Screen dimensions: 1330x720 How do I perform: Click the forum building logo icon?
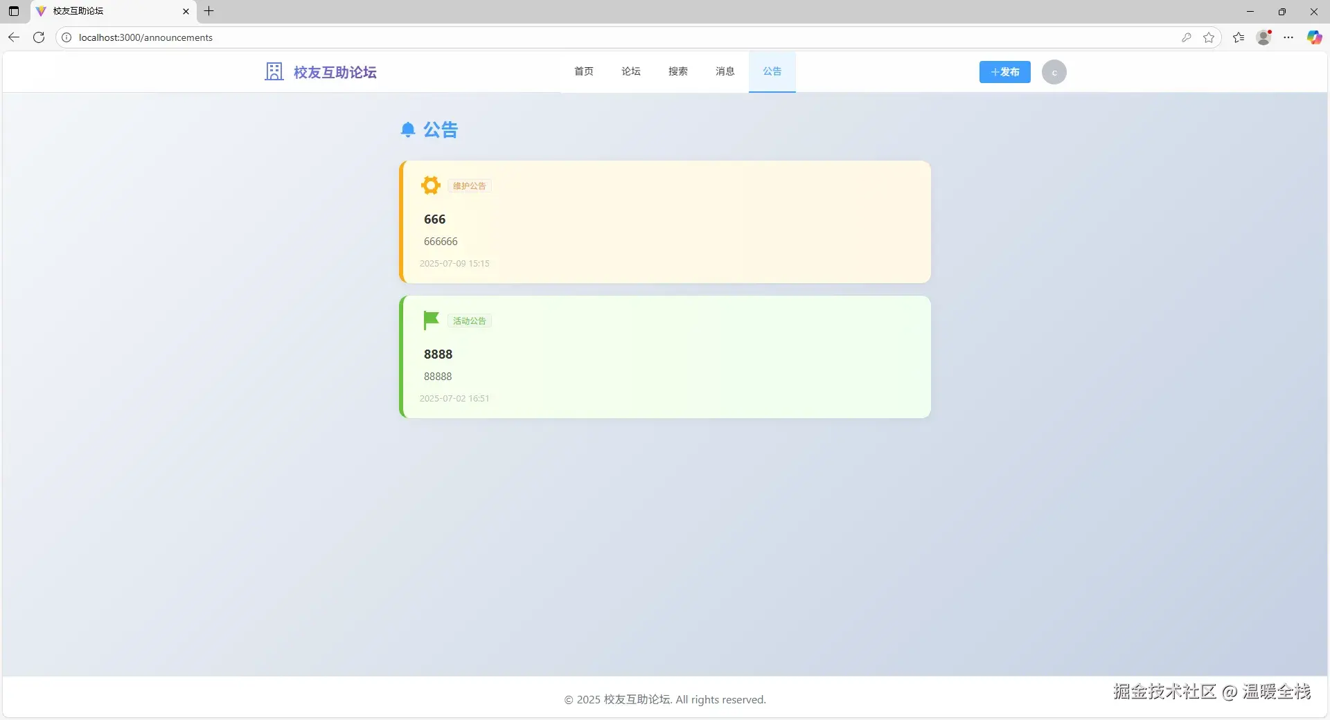click(274, 71)
